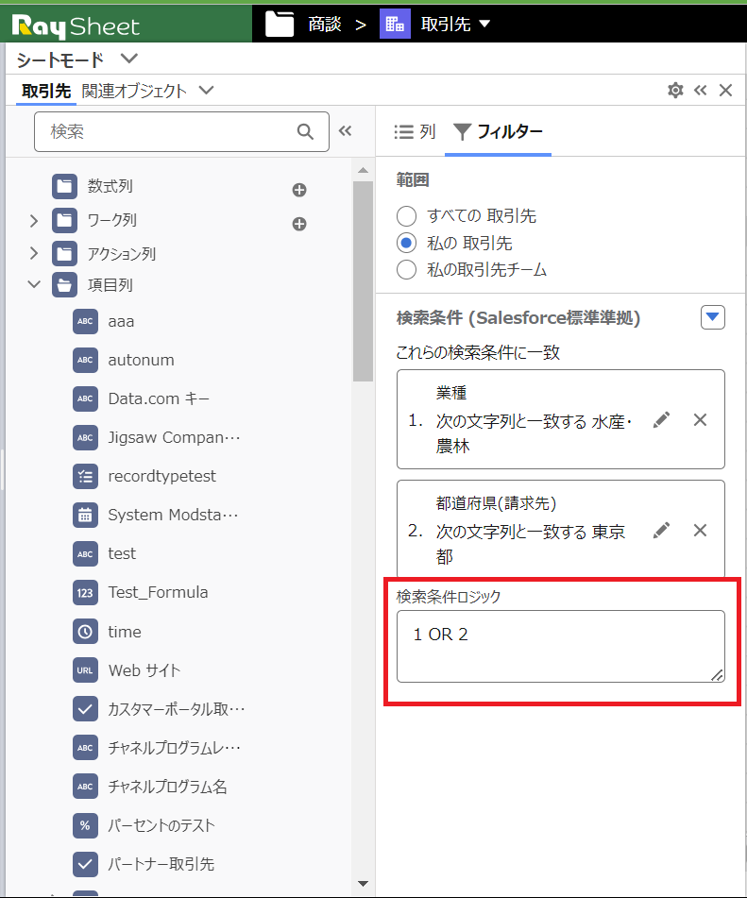747x898 pixels.
Task: Expand the 関連オブジェクト chevron
Action: 206,91
